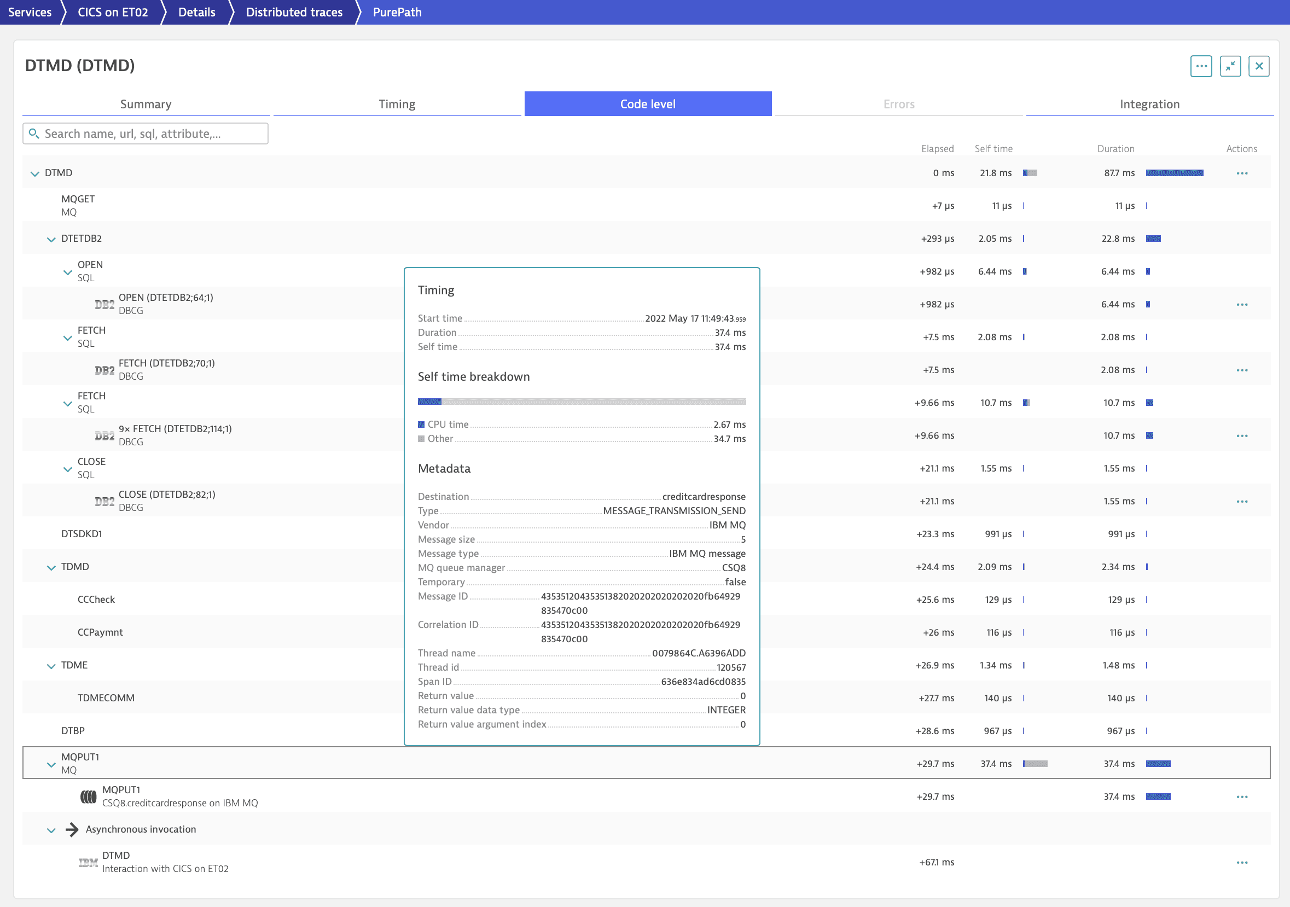Open the Integration tab
1290x907 pixels.
(1149, 104)
